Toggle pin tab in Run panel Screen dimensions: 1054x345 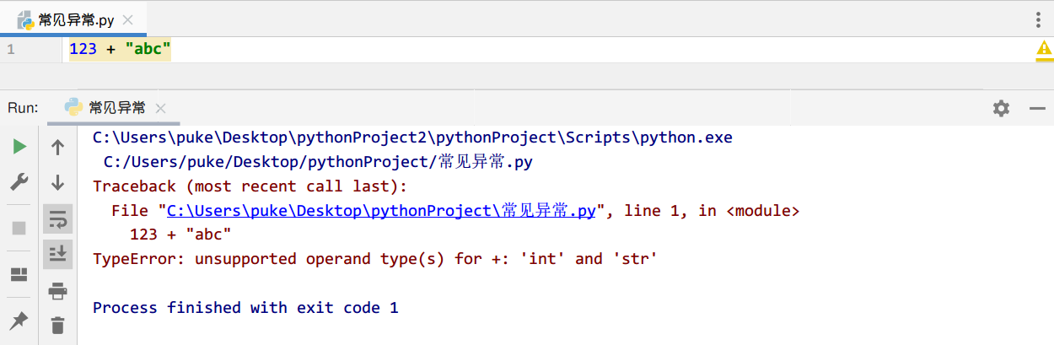click(x=19, y=320)
